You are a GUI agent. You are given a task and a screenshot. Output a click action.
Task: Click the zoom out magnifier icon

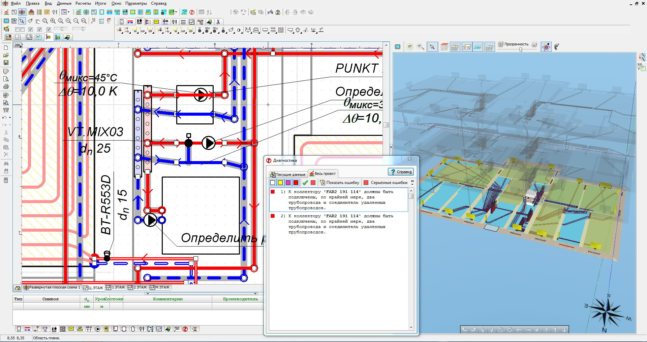[x=76, y=21]
